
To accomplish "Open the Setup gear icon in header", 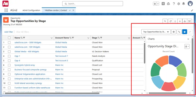I will tap(179, 4).
